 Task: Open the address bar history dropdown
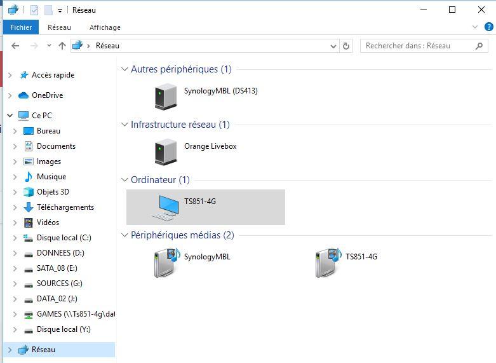click(x=333, y=46)
